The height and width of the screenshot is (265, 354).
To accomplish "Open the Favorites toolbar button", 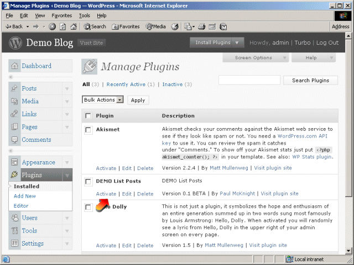I will pyautogui.click(x=126, y=26).
